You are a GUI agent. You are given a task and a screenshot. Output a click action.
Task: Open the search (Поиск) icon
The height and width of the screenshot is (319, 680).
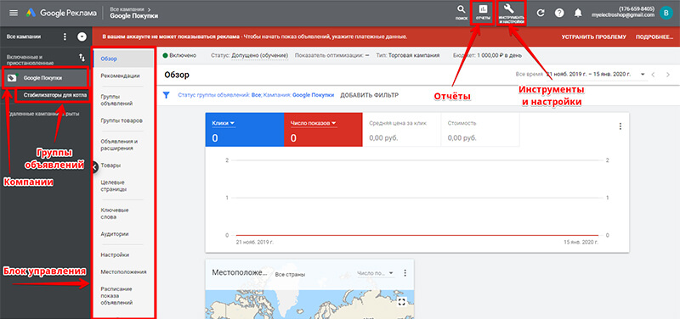[x=461, y=12]
